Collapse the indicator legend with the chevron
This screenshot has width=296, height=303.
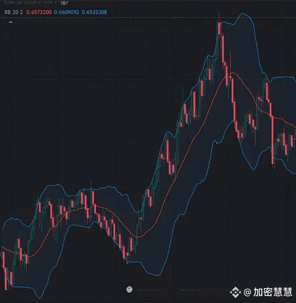tap(11, 23)
